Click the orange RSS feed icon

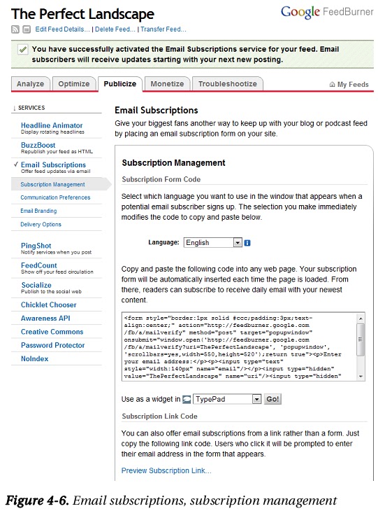coord(15,29)
